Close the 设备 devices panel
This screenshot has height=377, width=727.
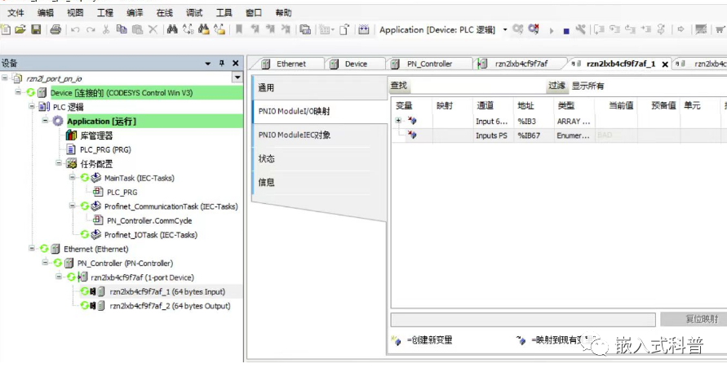[236, 63]
